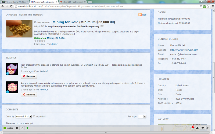
Task: Remove the inquiry from ArielleCr
Action: 29,95
